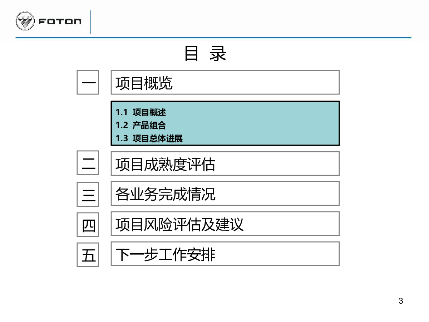
Task: Click the teal highlighted sub-menu box
Action: pyautogui.click(x=225, y=123)
